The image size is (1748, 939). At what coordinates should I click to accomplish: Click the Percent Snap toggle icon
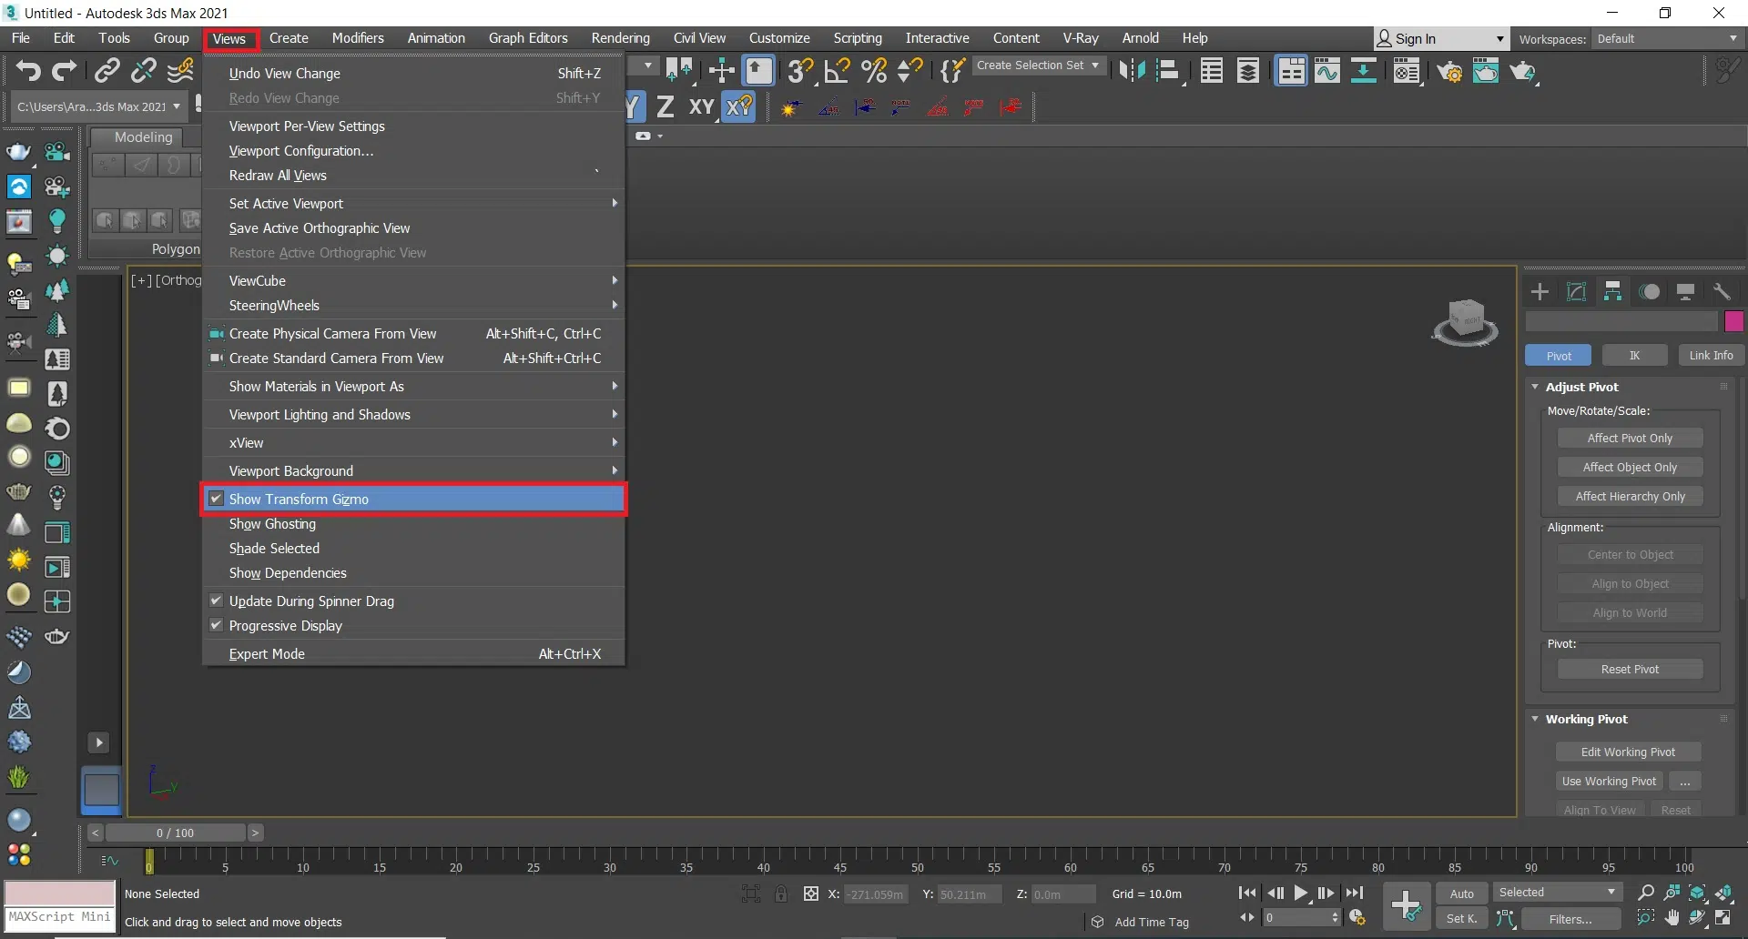coord(873,71)
